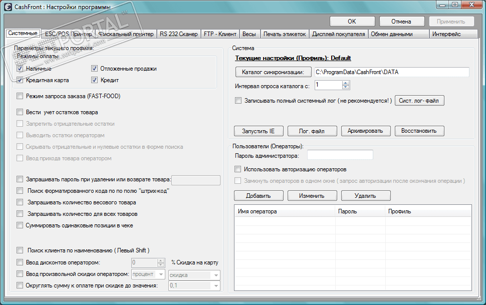
Task: Open the скидка dropdown
Action: click(194, 275)
